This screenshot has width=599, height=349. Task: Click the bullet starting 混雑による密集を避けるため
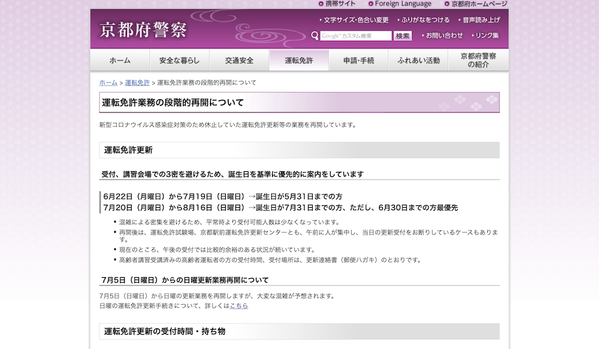pyautogui.click(x=229, y=222)
